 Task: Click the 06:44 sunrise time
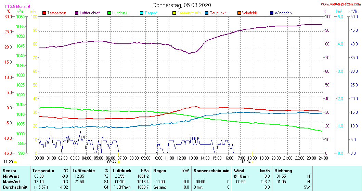112,162
